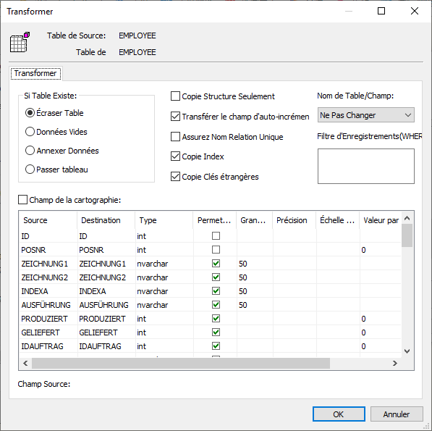This screenshot has width=432, height=431.
Task: Uncheck nullable box for INDEXA row
Action: point(216,291)
